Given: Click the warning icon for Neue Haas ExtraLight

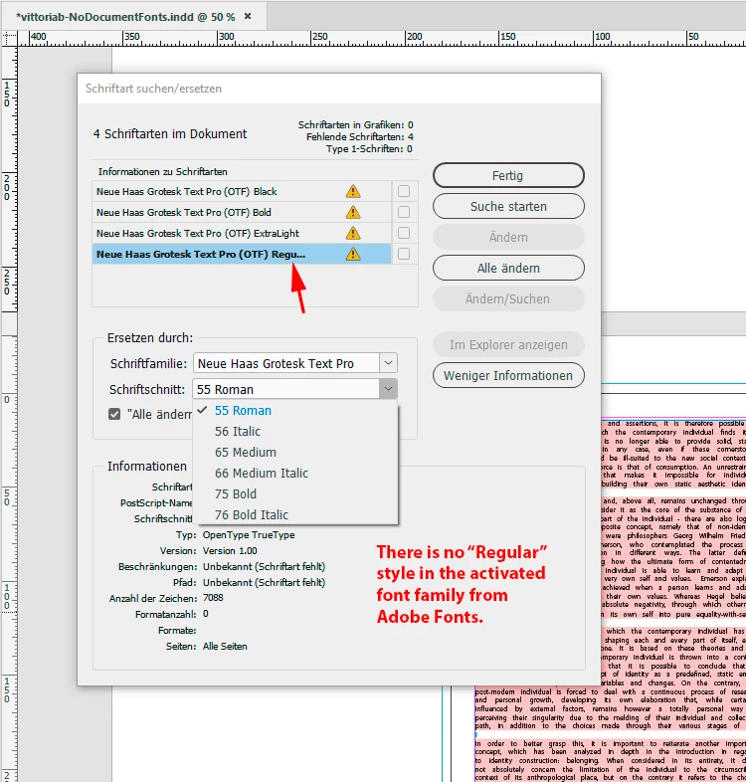Looking at the screenshot, I should (353, 234).
